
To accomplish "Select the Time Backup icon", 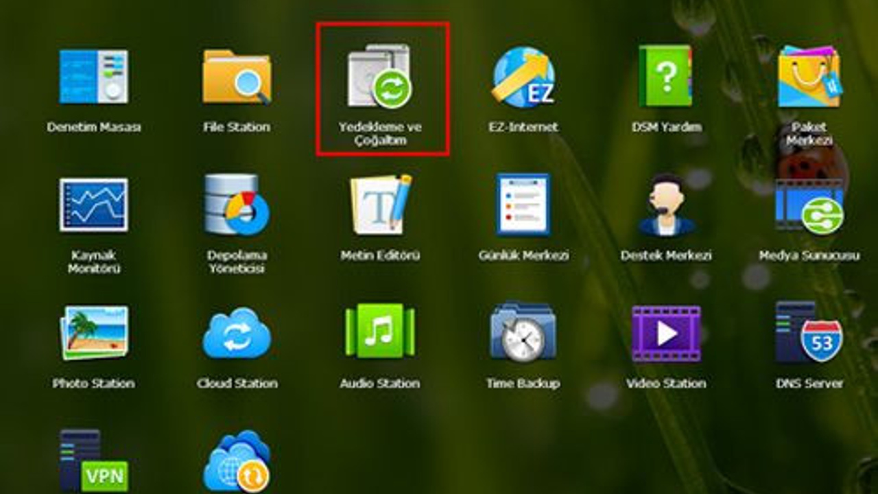I will [523, 333].
